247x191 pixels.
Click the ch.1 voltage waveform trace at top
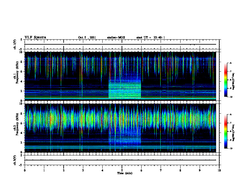[120, 44]
